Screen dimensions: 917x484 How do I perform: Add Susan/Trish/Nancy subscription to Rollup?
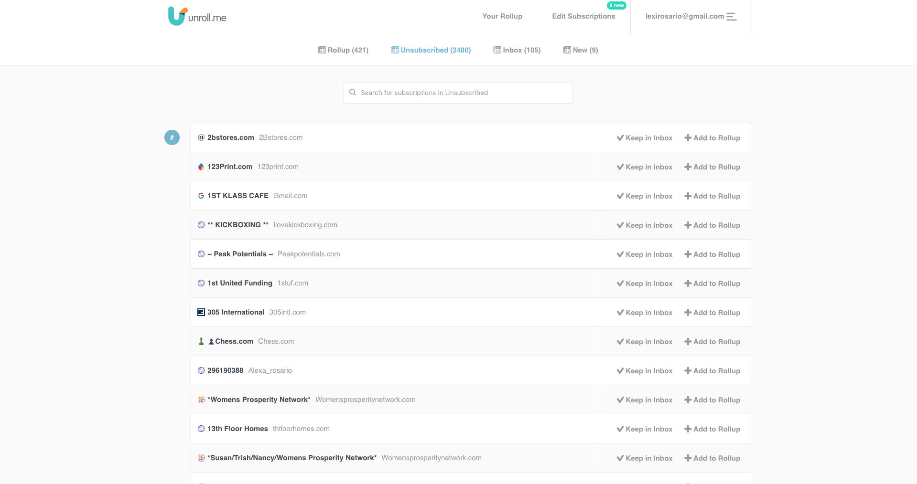pyautogui.click(x=712, y=458)
